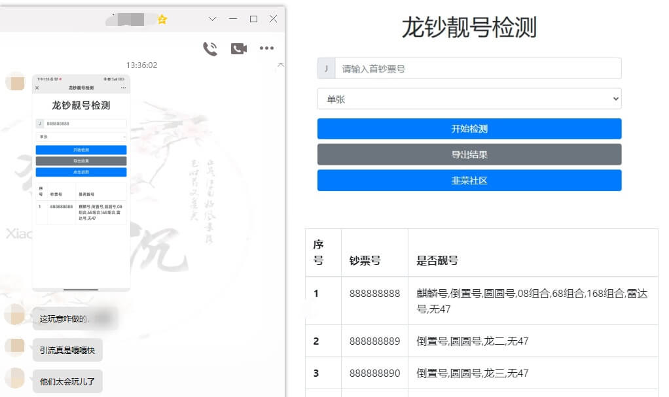Open the 单张 dropdown inside the shared screenshot
669x397 pixels.
click(81, 136)
